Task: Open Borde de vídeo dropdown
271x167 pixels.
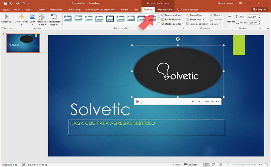Action: [172, 20]
